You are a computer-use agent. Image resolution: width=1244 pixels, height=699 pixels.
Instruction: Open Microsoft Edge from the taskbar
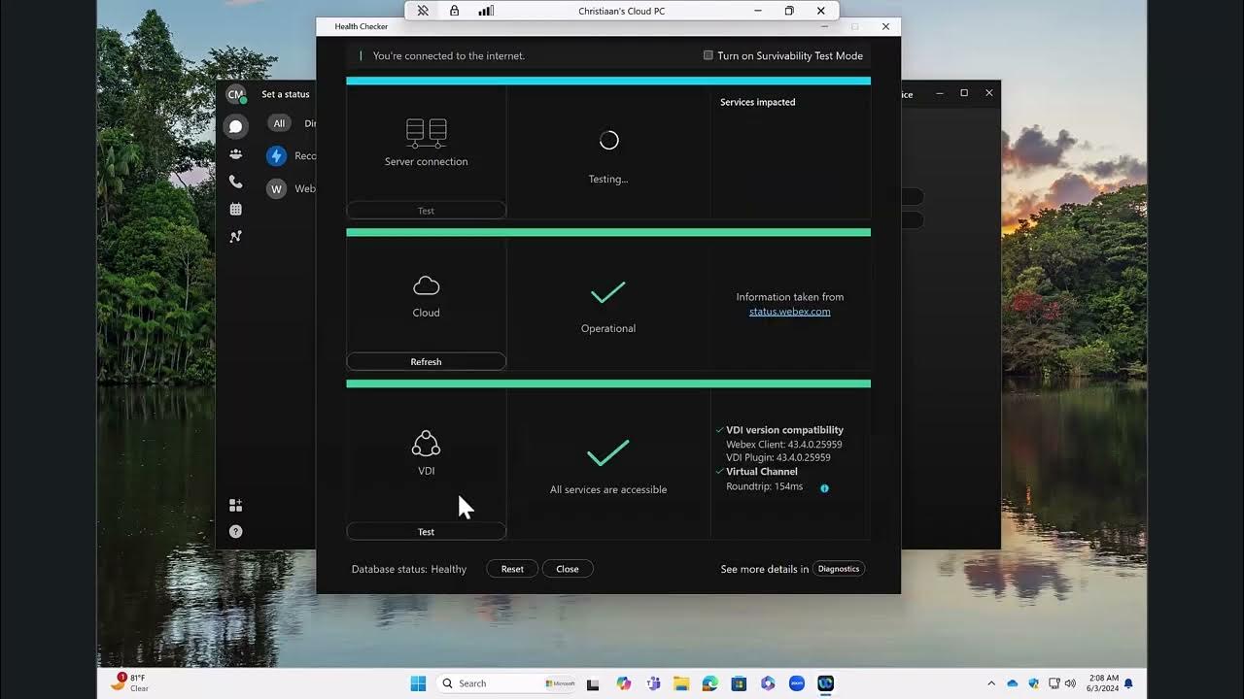pyautogui.click(x=710, y=683)
